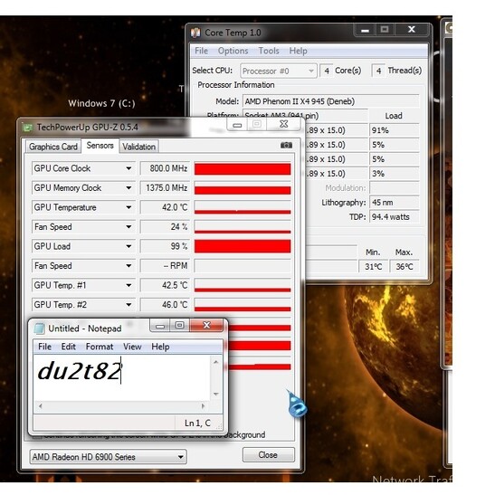This screenshot has height=495, width=495.
Task: Open the Fan Speed percent sensor dropdown
Action: [129, 227]
